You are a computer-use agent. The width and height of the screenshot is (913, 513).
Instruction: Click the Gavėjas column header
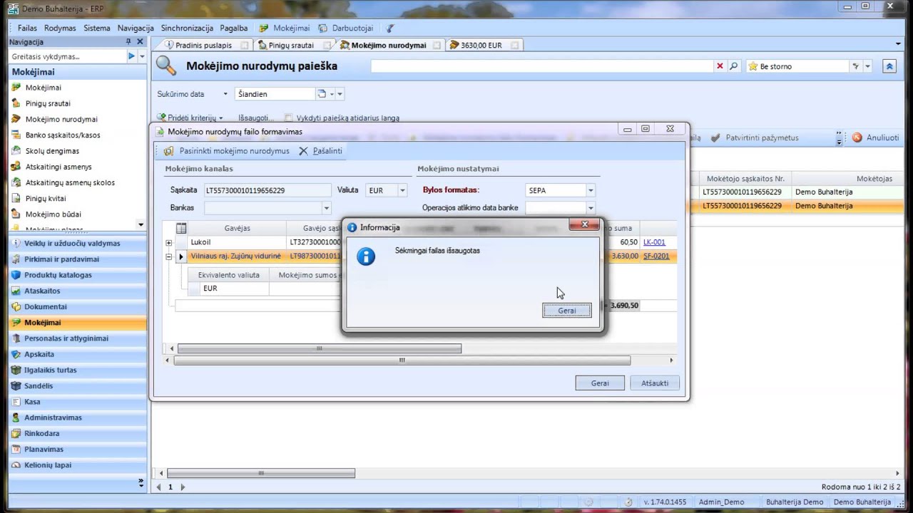point(237,229)
